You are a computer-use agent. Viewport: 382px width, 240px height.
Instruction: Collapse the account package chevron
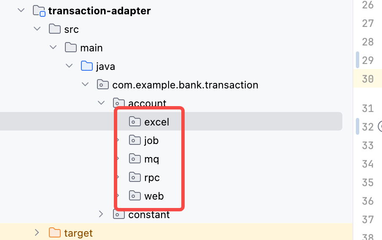click(101, 103)
